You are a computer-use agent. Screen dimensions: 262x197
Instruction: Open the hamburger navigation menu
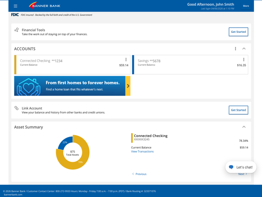pyautogui.click(x=15, y=6)
